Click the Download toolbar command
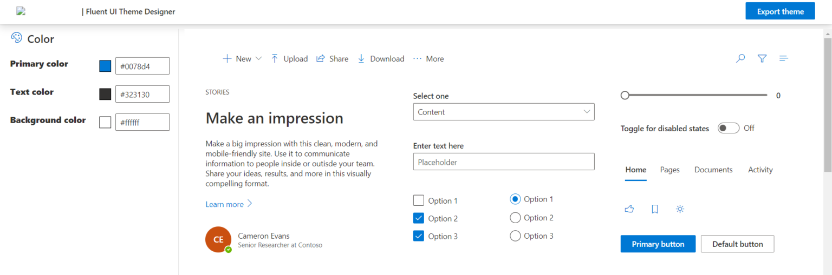Screen dimensions: 832x275 tap(381, 59)
